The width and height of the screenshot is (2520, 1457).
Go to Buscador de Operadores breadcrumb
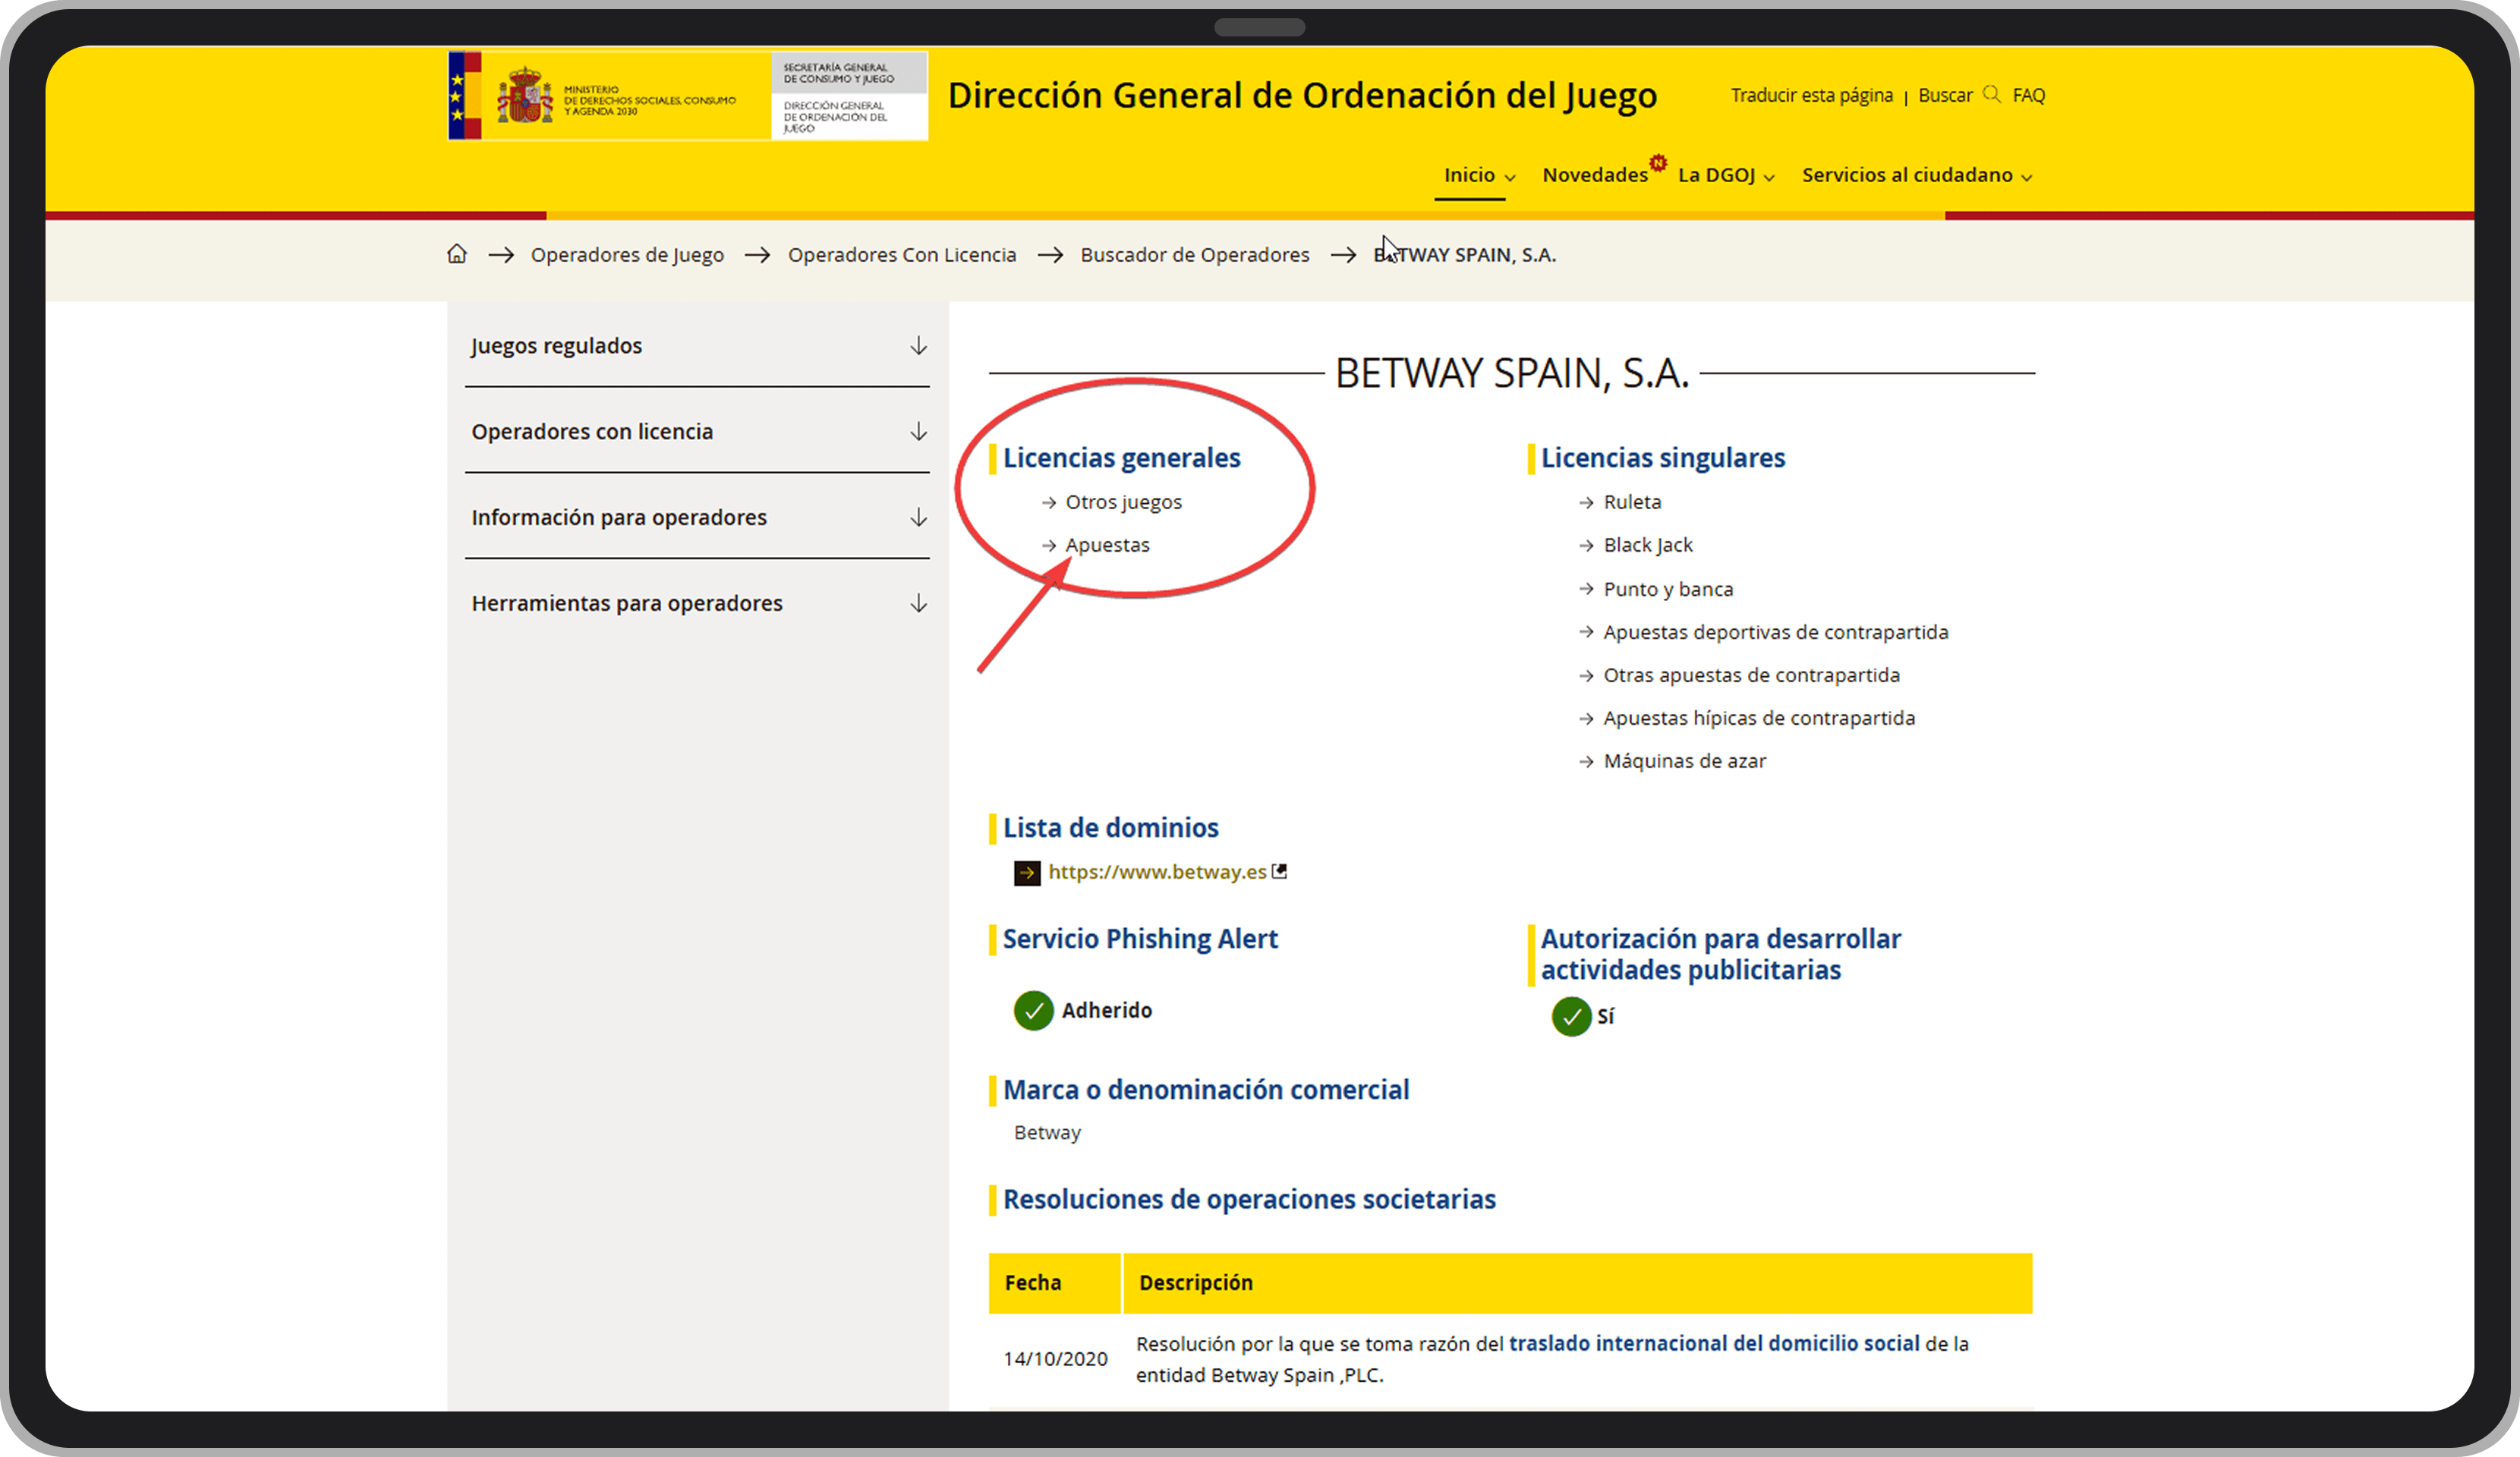[1194, 255]
